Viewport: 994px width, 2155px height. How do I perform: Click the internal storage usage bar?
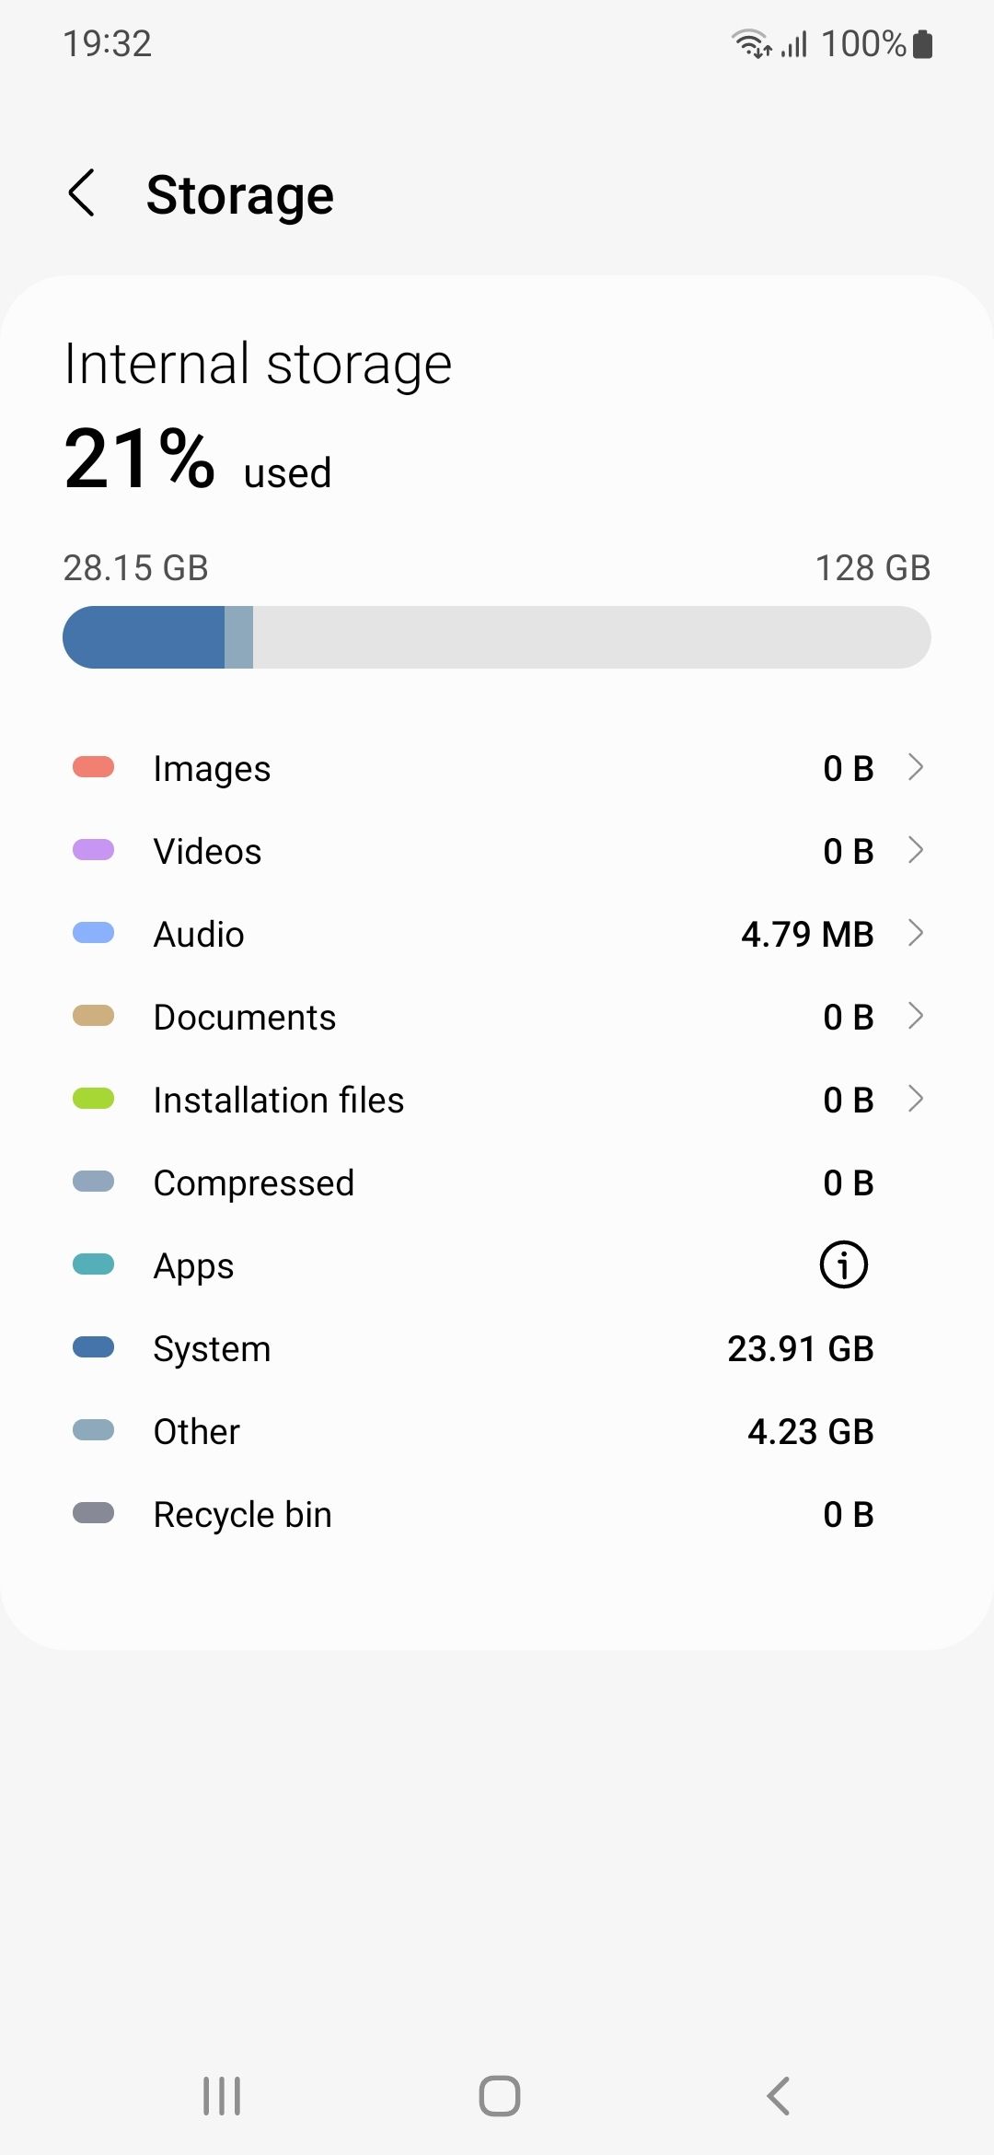[x=497, y=637]
